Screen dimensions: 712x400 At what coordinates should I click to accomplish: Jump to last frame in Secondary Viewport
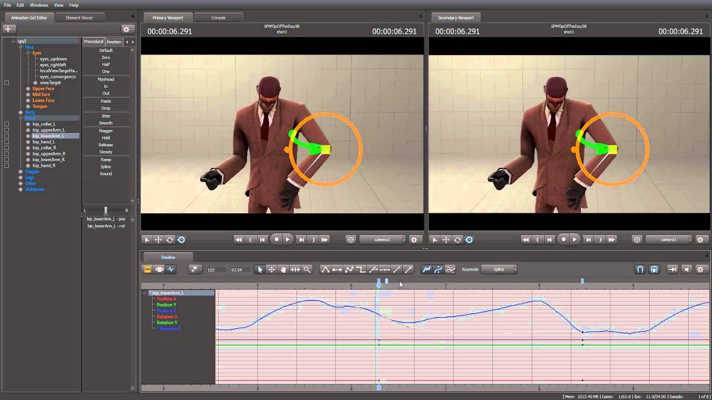(x=612, y=240)
